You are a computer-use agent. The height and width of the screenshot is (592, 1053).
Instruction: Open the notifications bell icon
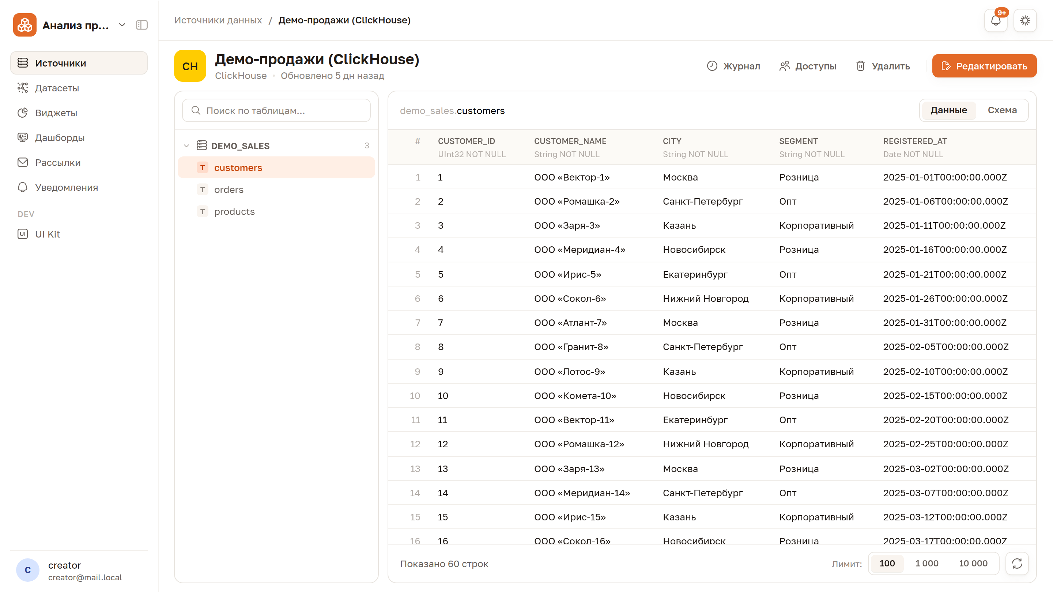[996, 20]
